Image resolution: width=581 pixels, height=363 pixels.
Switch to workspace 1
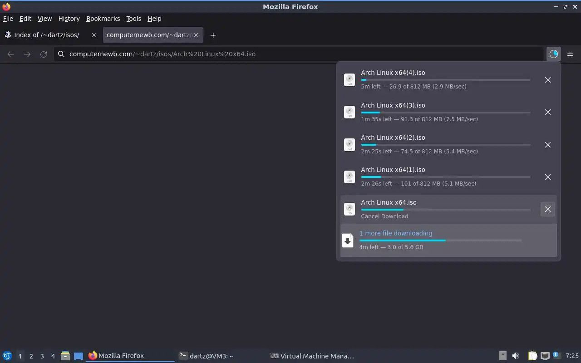click(x=20, y=356)
